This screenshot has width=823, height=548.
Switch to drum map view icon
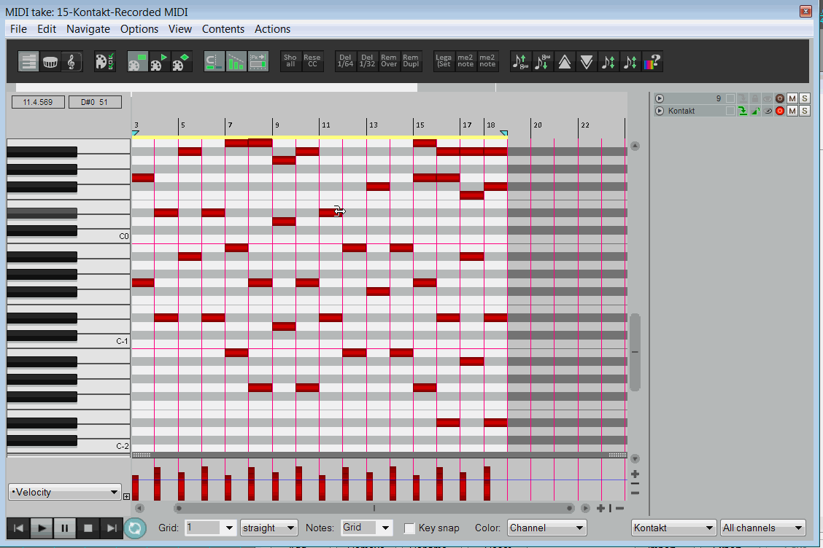click(50, 62)
